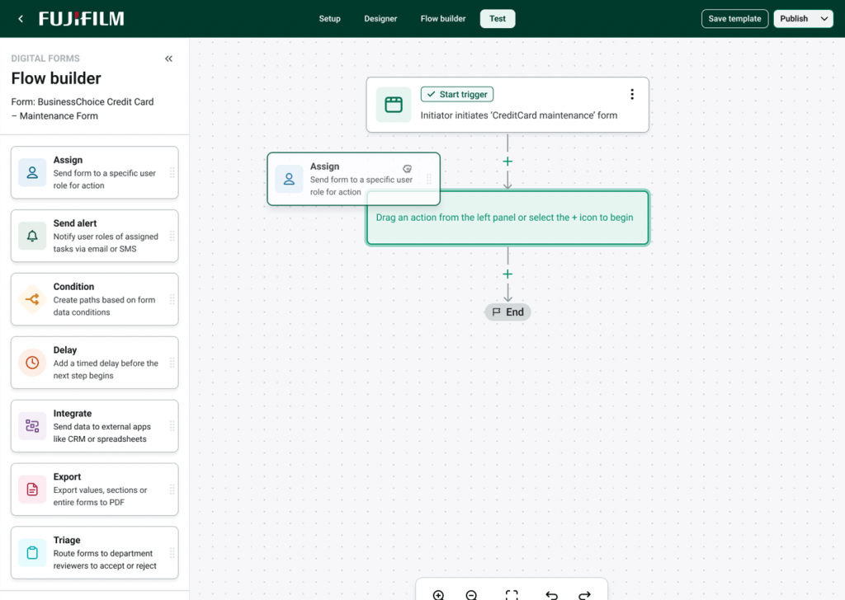Image resolution: width=845 pixels, height=600 pixels.
Task: Zoom in using the canvas toolbar
Action: click(438, 594)
